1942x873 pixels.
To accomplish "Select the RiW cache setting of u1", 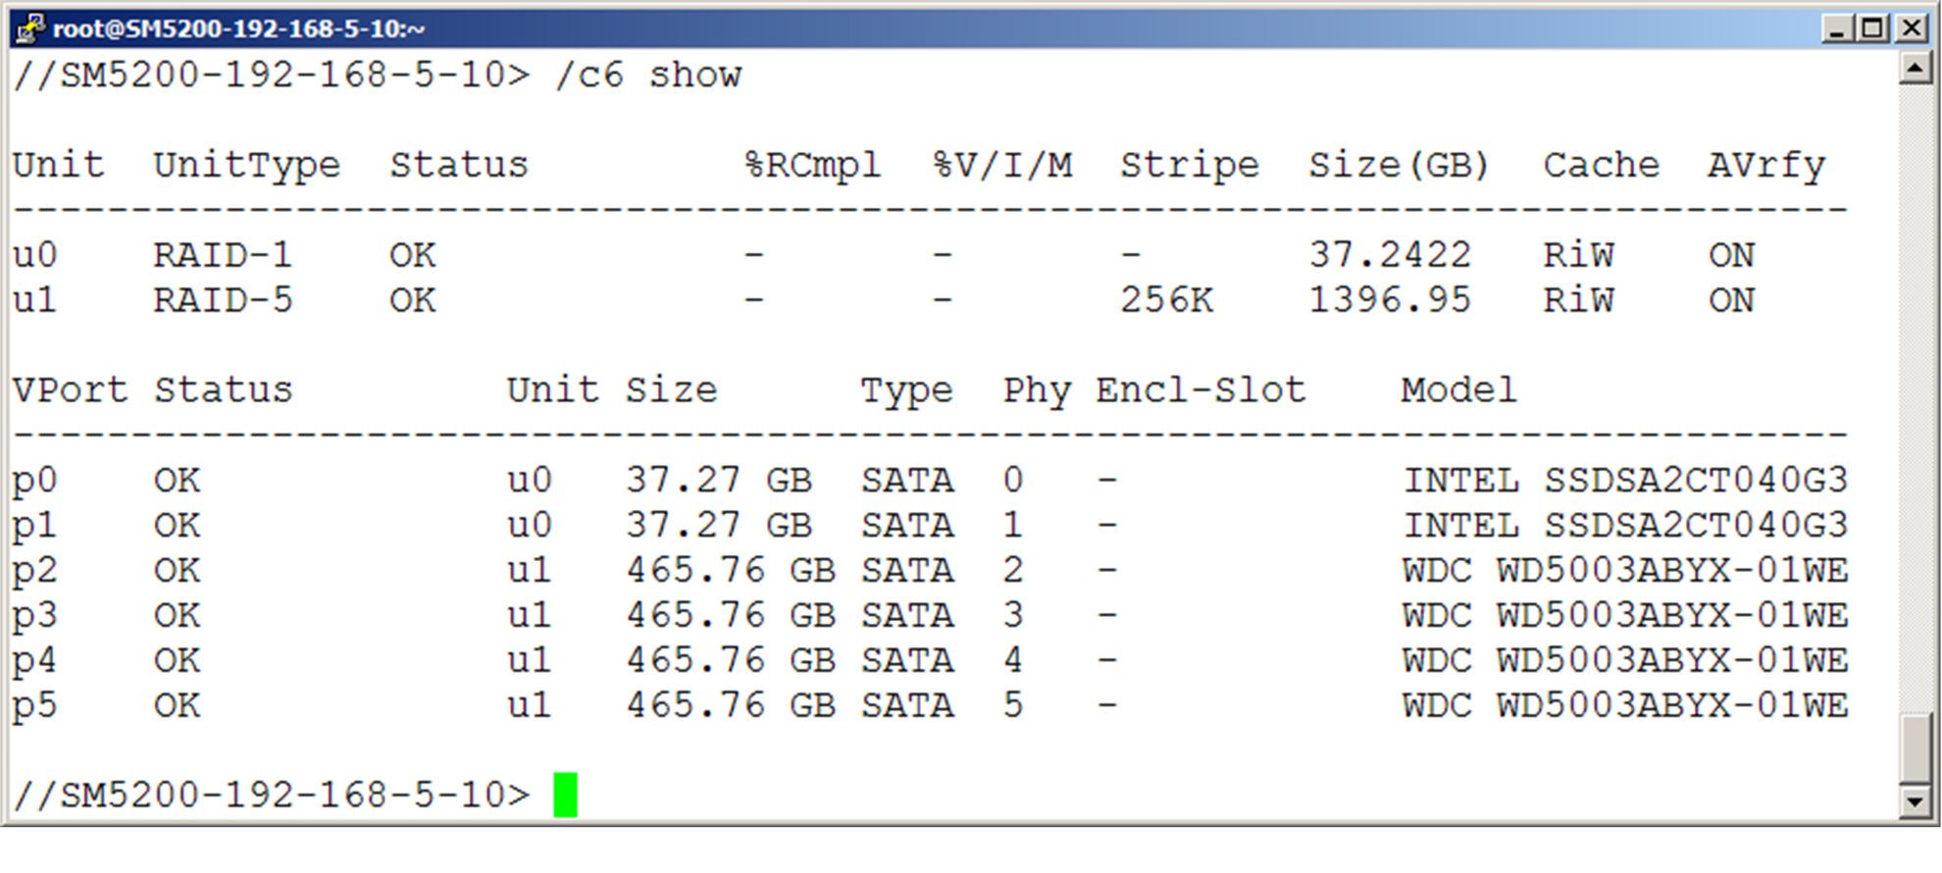I will point(1579,300).
